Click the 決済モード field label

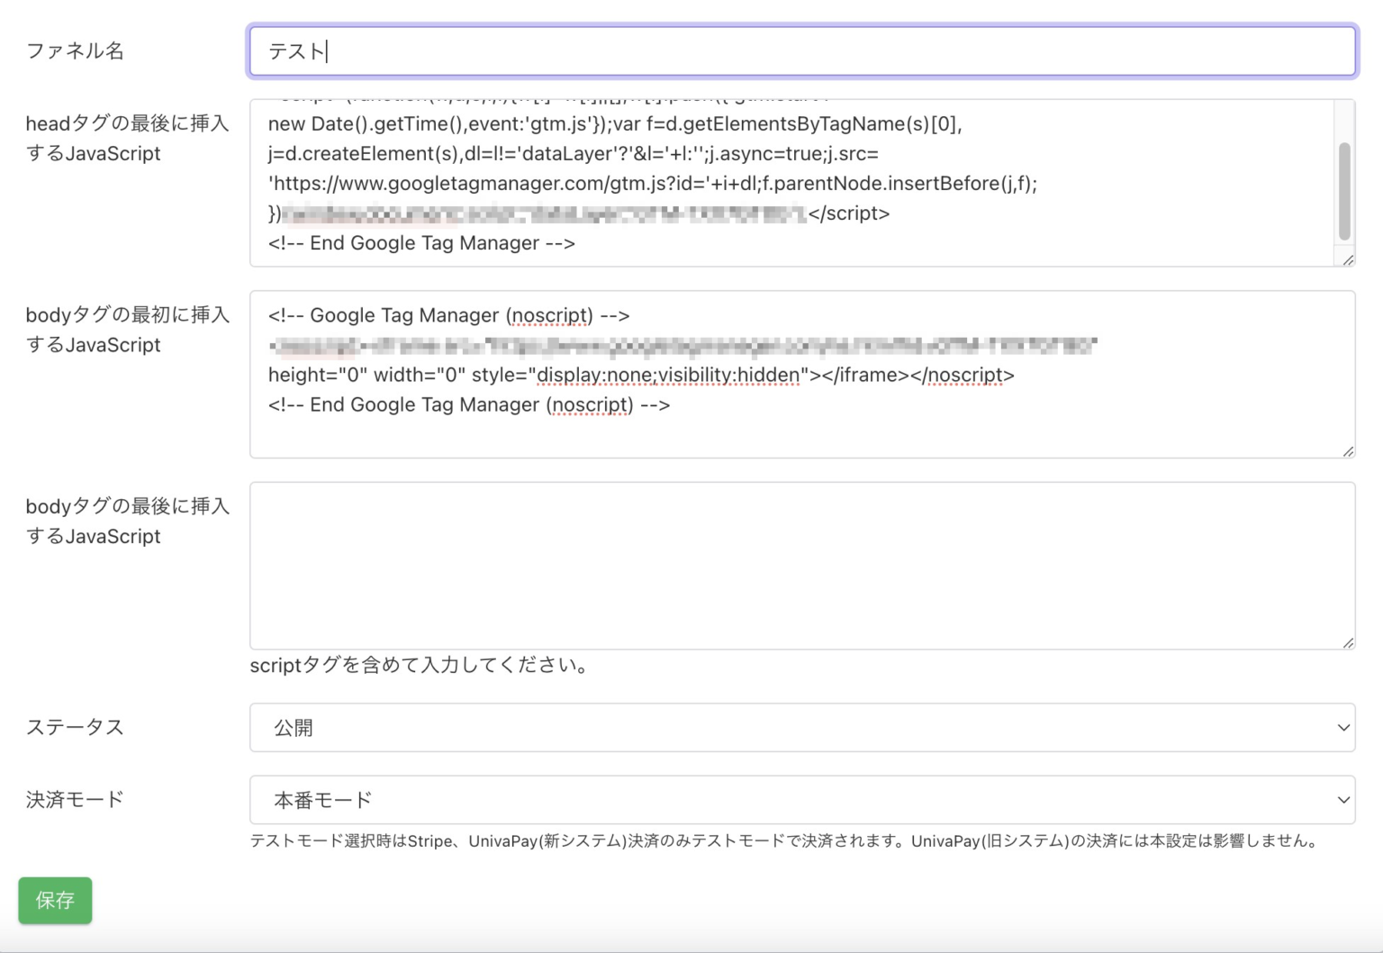point(76,799)
